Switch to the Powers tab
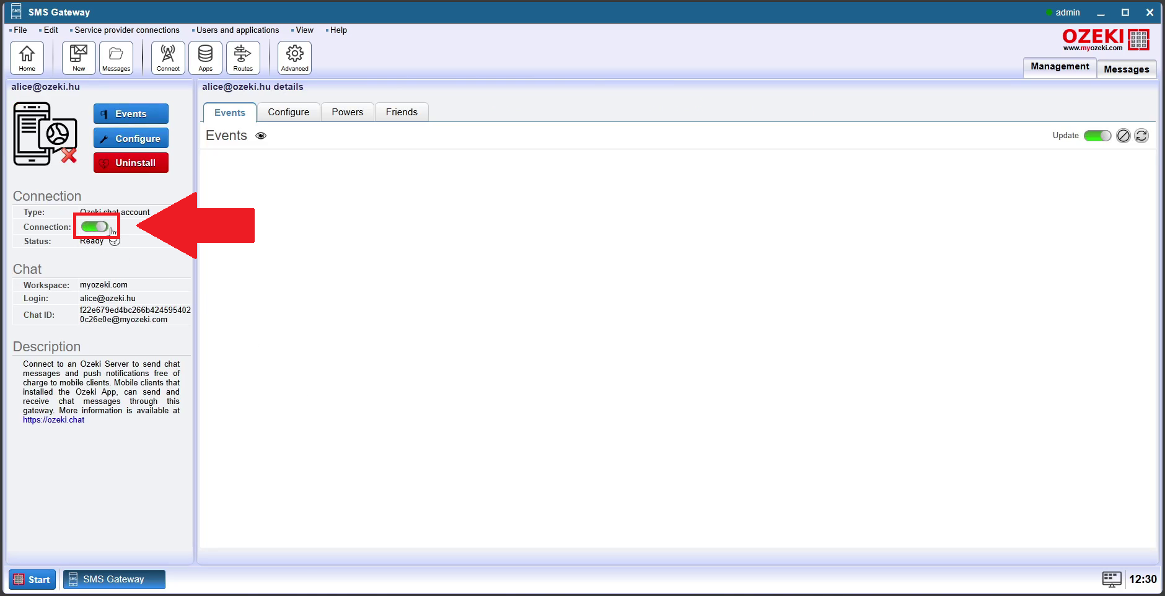Viewport: 1165px width, 596px height. [x=348, y=112]
